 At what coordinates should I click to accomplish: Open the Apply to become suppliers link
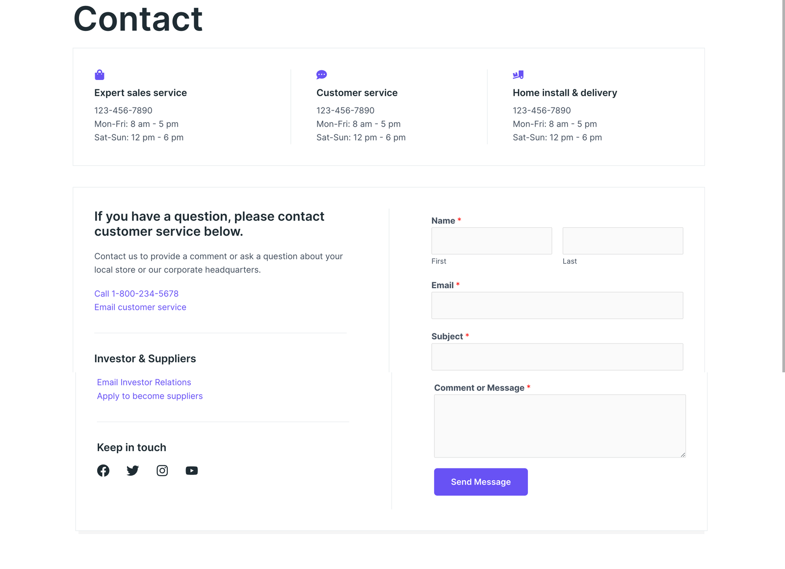150,396
